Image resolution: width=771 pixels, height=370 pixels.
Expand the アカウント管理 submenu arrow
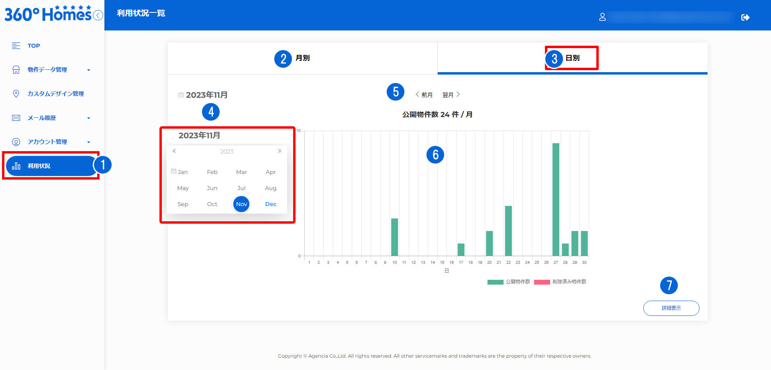[89, 142]
